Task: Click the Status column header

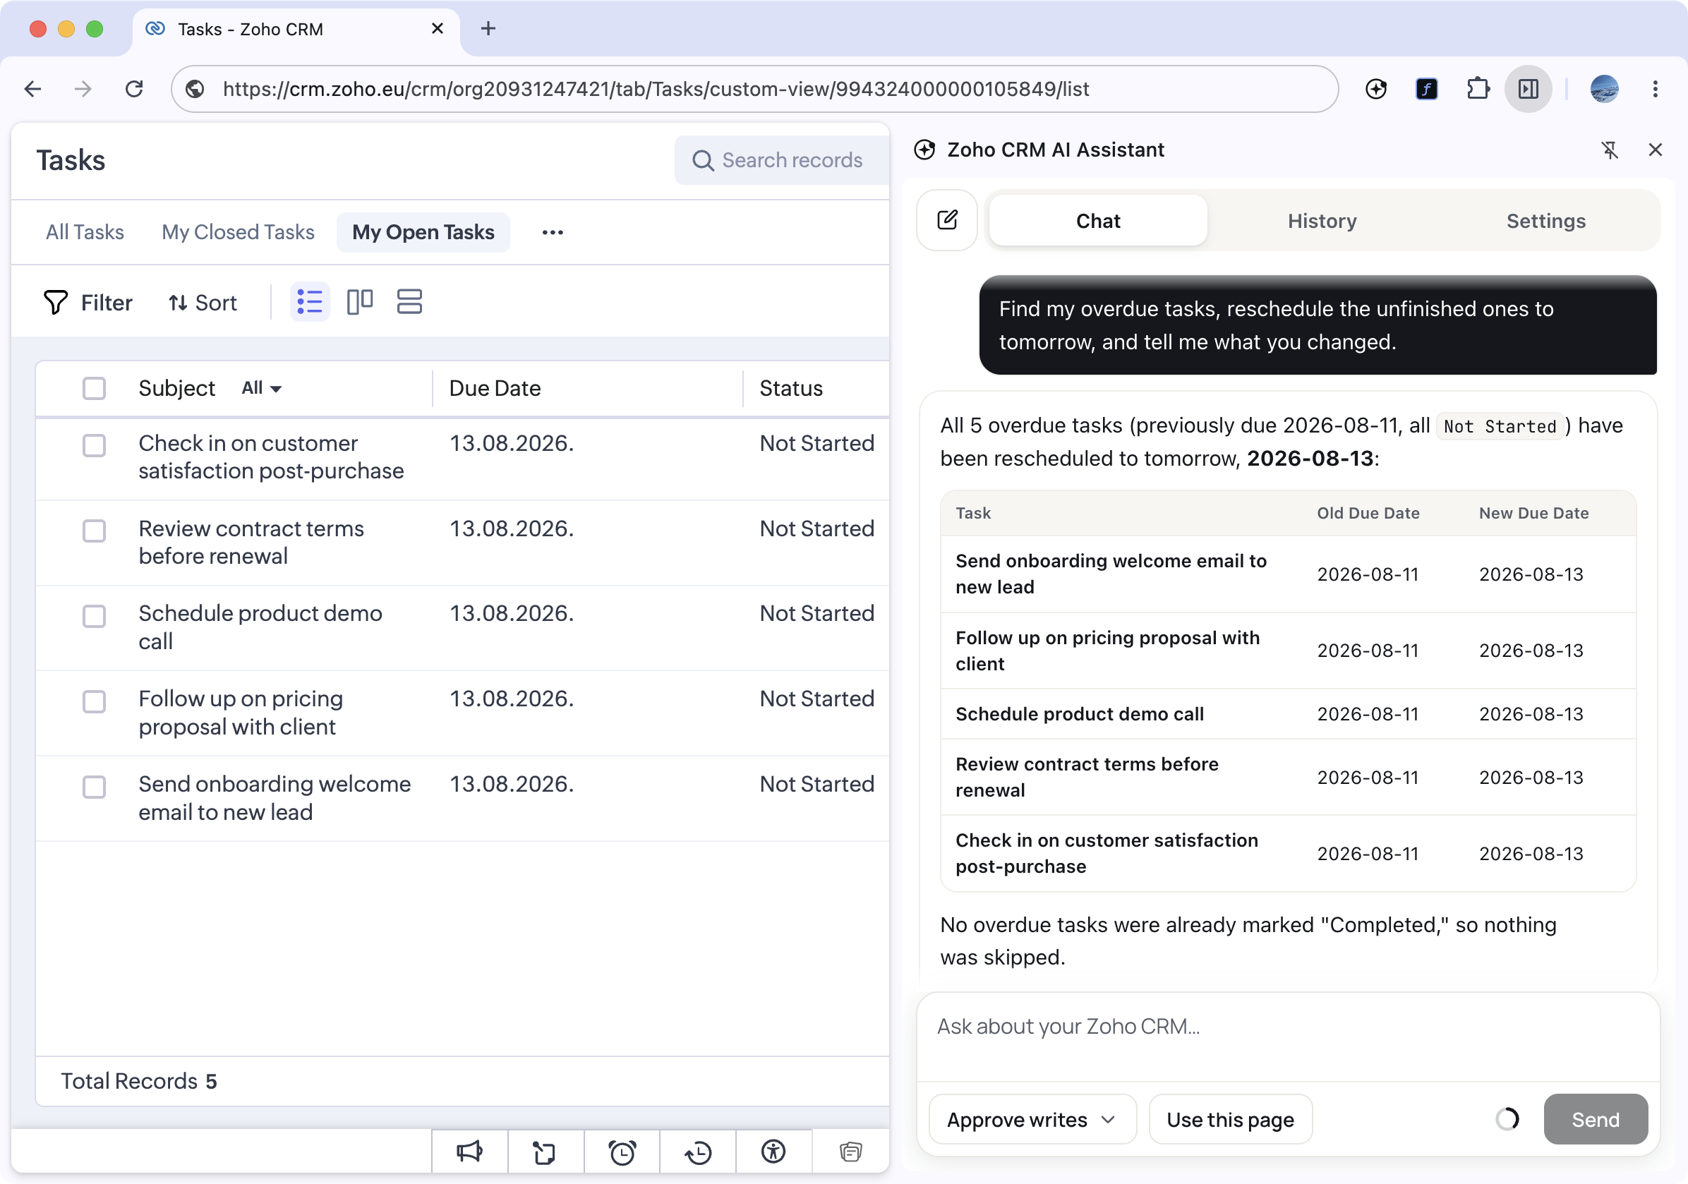Action: click(x=791, y=388)
